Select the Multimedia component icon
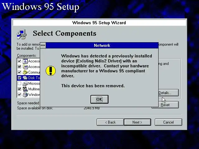 (25, 89)
